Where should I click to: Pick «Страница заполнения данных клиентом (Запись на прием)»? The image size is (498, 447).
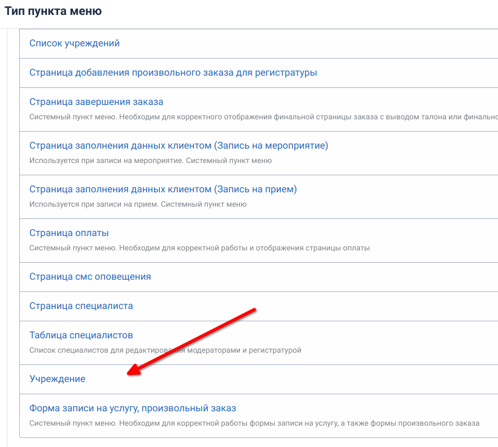163,189
